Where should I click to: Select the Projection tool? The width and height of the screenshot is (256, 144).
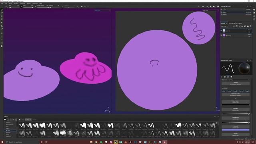pyautogui.click(x=2, y=16)
